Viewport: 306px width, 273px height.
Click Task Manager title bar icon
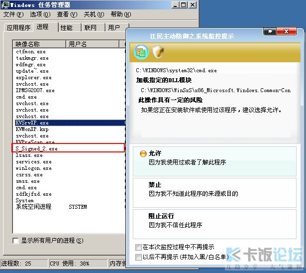pyautogui.click(x=5, y=4)
